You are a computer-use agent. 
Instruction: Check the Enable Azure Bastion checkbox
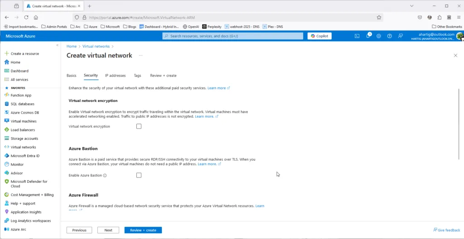(x=139, y=175)
